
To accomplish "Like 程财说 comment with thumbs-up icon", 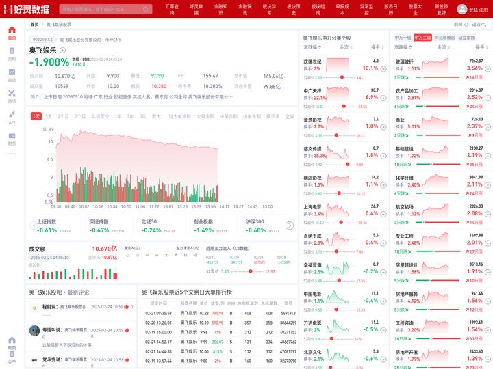I will (127, 307).
